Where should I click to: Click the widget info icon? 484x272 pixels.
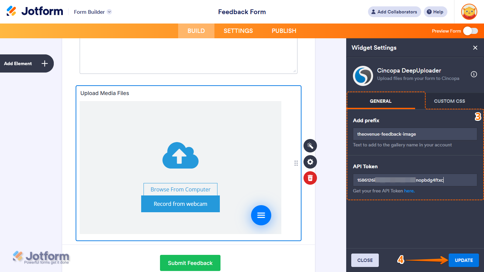click(x=474, y=75)
